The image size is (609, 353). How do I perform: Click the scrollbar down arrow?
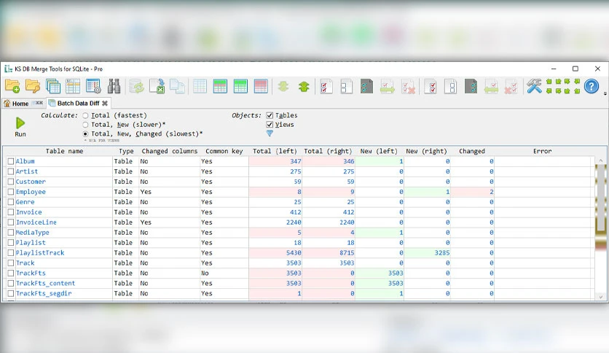(600, 297)
